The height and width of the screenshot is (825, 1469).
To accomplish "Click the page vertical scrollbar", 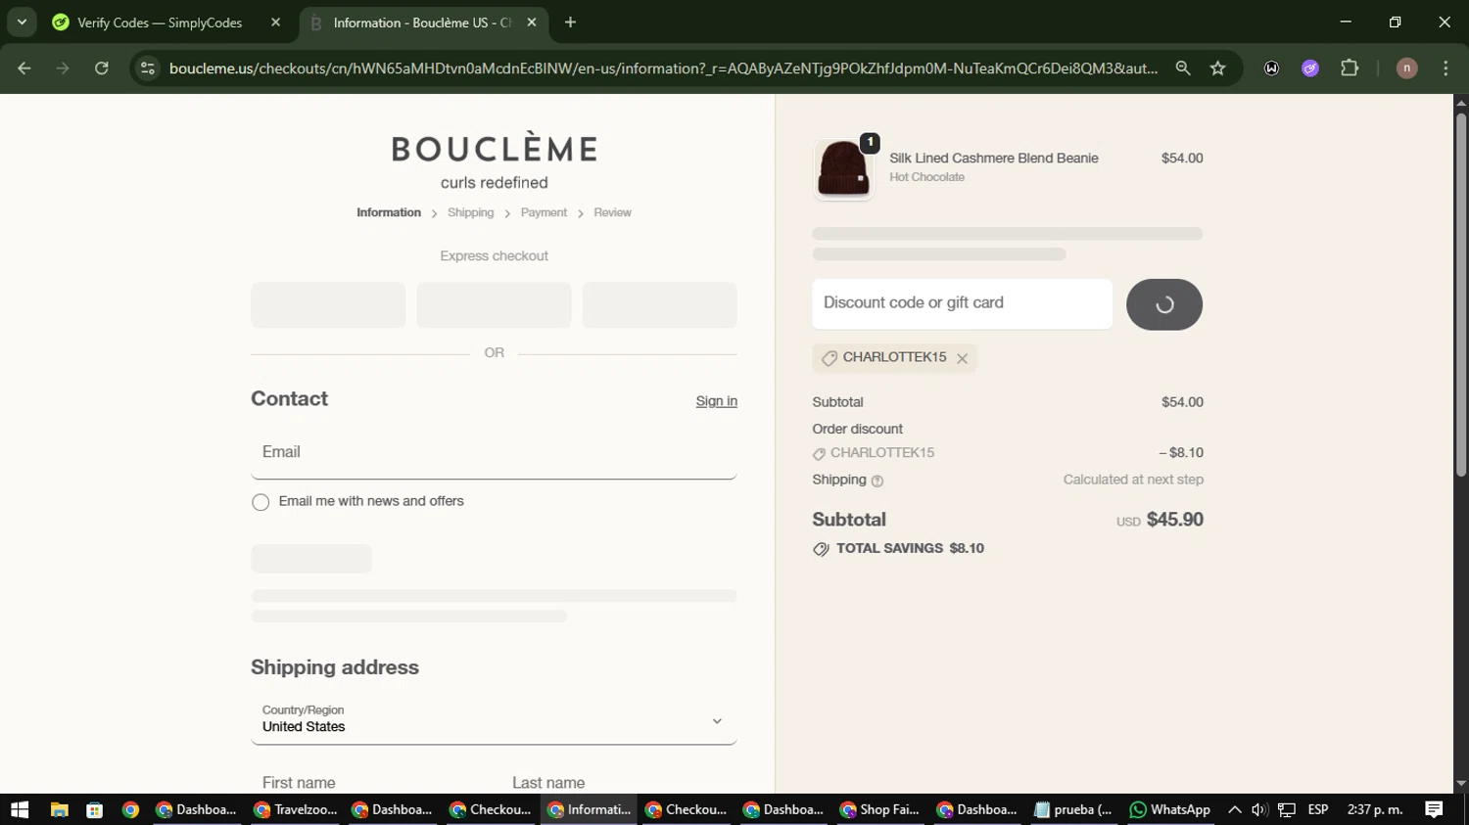I will click(1460, 294).
